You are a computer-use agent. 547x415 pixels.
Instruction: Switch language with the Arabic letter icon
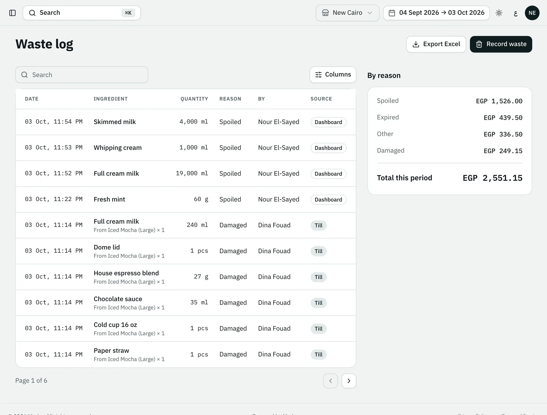coord(516,13)
